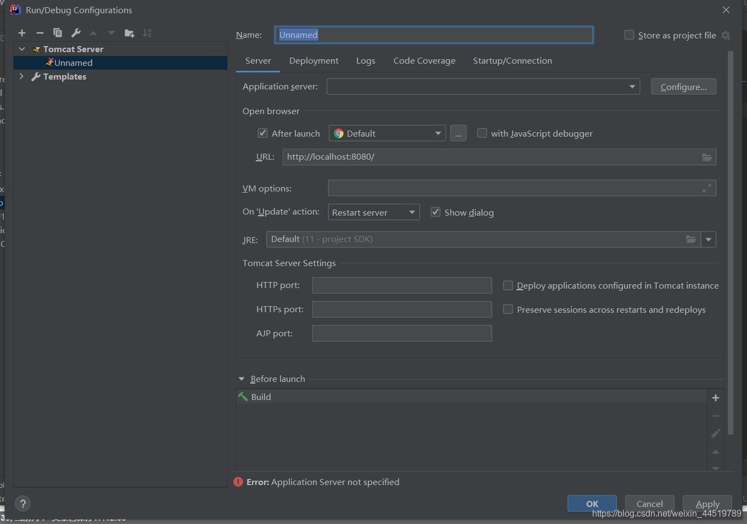The width and height of the screenshot is (747, 524).
Task: Click gear icon beside Store as project file
Action: 726,35
